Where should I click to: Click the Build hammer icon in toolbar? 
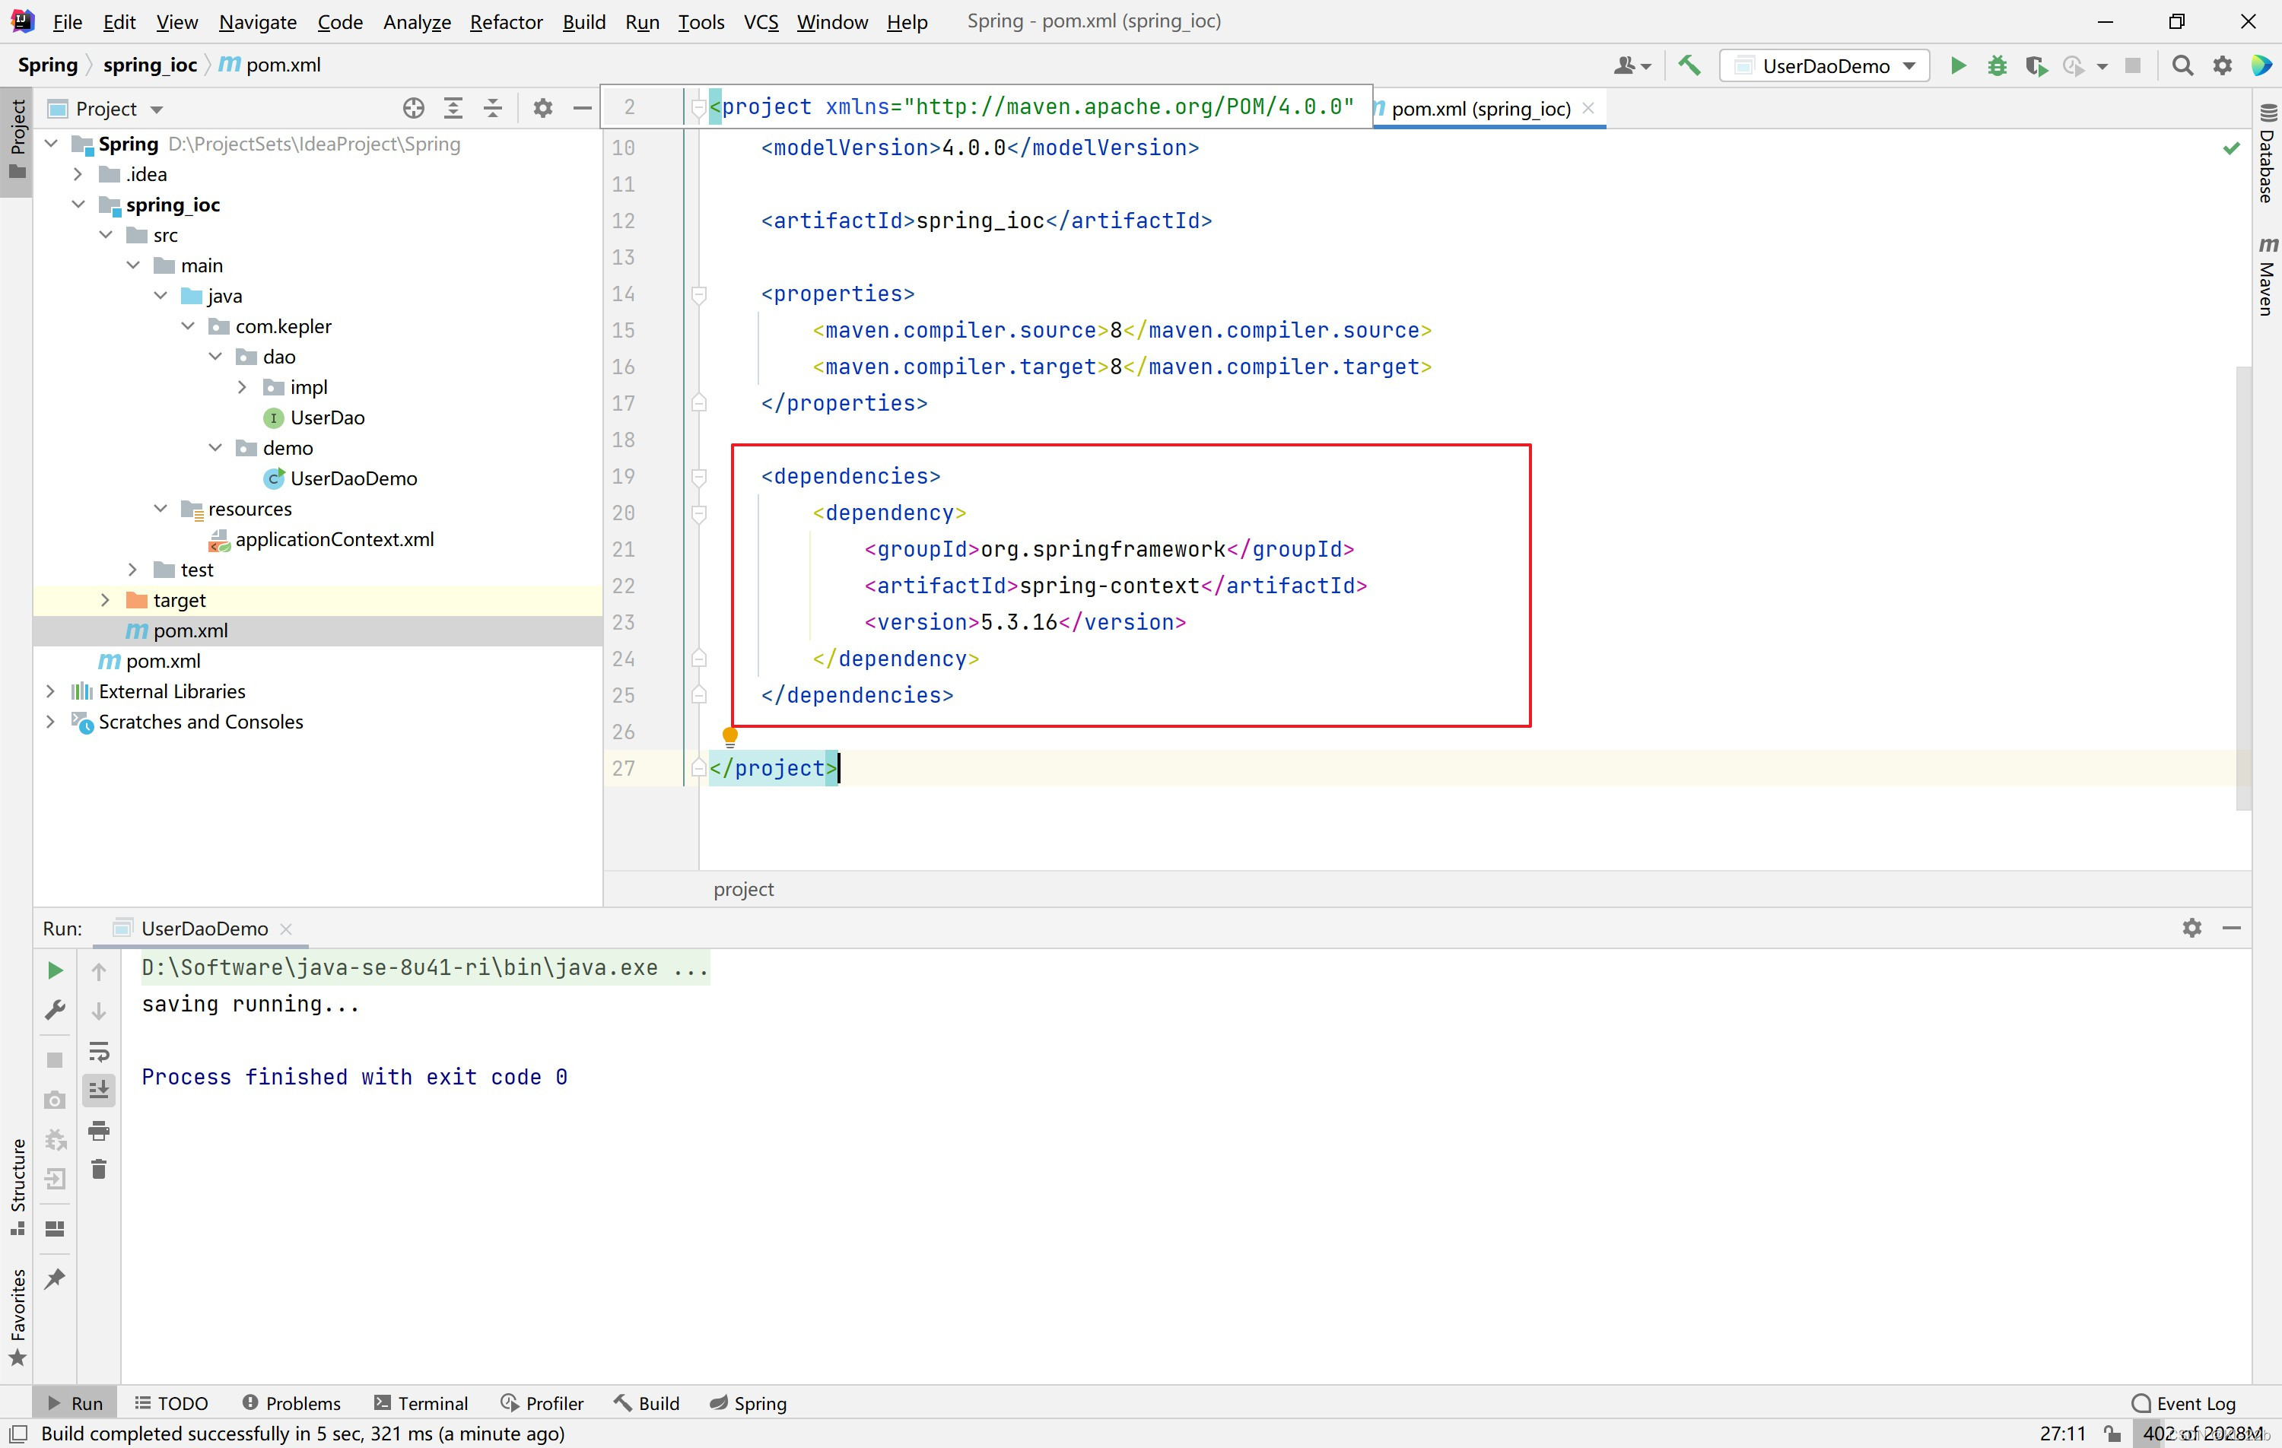coord(1689,65)
